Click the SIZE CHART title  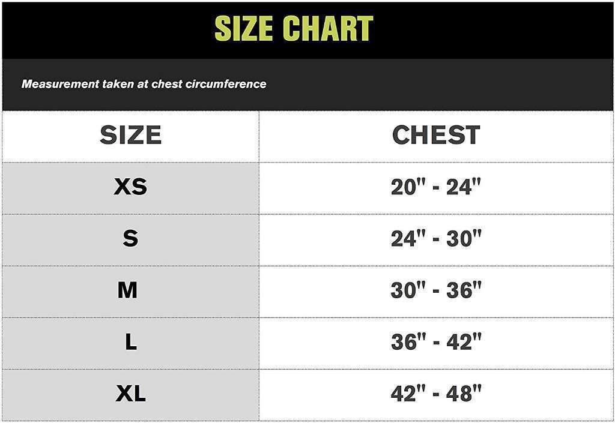click(x=294, y=28)
